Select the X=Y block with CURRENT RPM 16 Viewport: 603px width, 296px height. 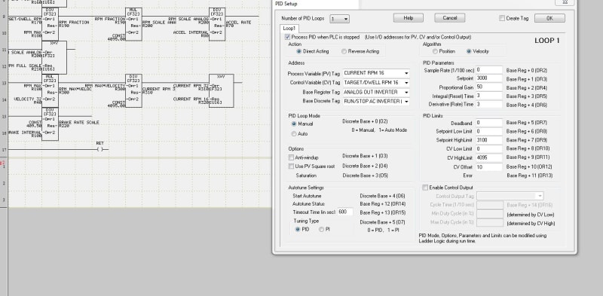[221, 90]
